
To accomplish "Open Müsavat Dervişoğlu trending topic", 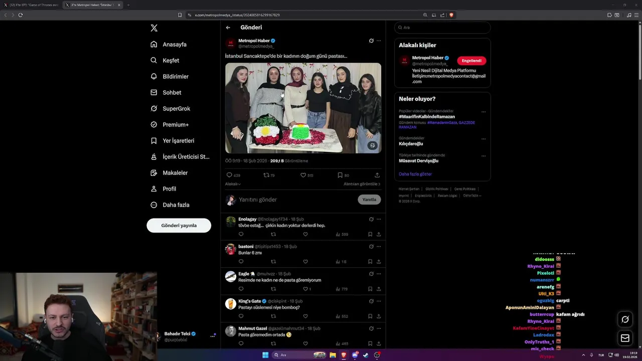I will tap(419, 160).
